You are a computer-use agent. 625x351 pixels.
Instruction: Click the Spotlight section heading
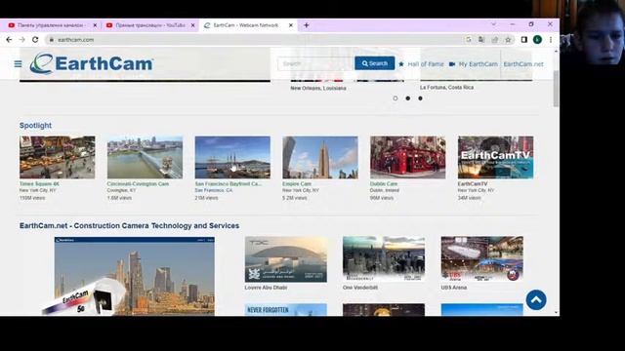tap(35, 126)
